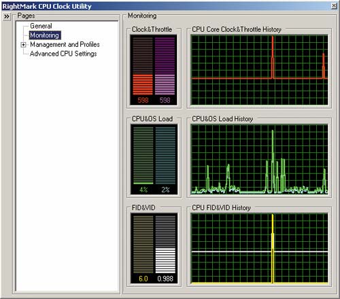The height and width of the screenshot is (299, 340).
Task: Click the CPU&OS Load History graph
Action: pyautogui.click(x=259, y=159)
